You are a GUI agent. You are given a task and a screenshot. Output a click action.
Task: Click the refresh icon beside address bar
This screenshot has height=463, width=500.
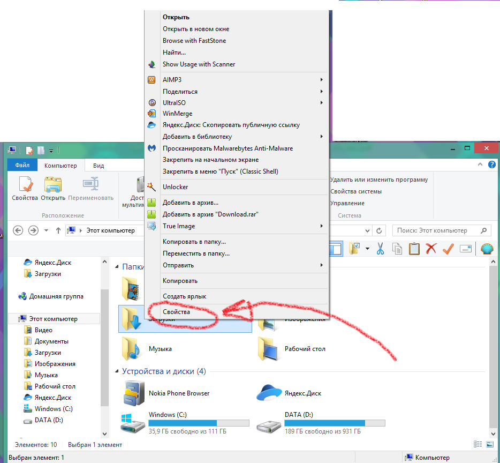[380, 230]
